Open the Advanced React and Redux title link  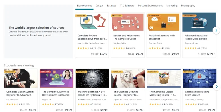click(x=196, y=37)
